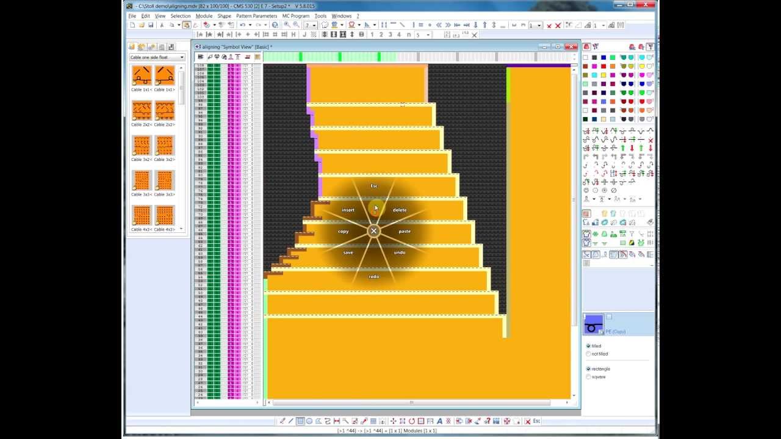Select Cable 2x2< module thumbnail
Viewport: 781px width, 439px height.
click(x=142, y=110)
